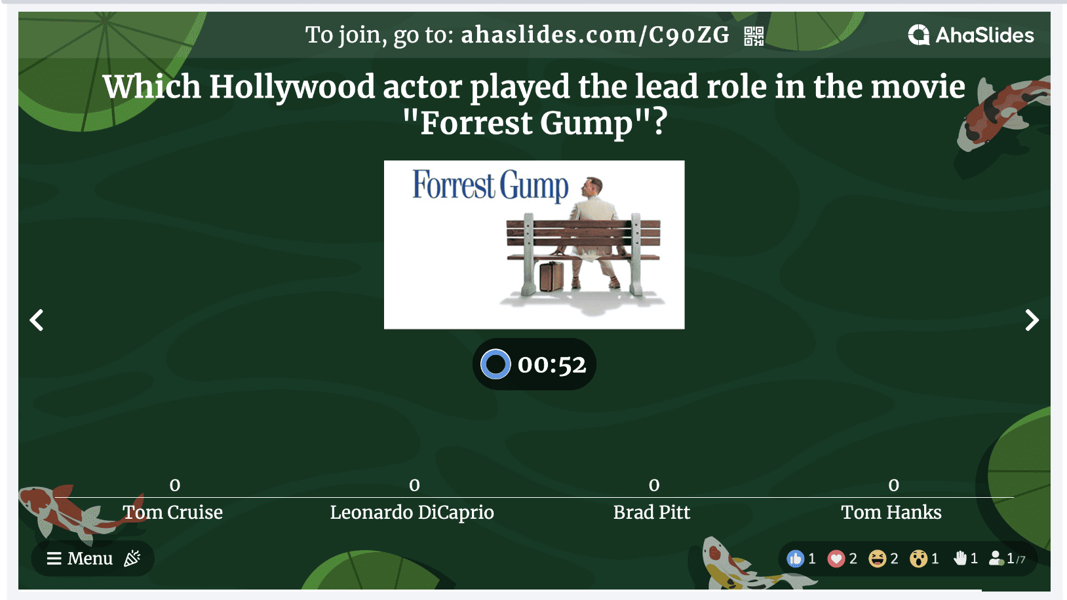Send a surprised face reaction

click(918, 559)
